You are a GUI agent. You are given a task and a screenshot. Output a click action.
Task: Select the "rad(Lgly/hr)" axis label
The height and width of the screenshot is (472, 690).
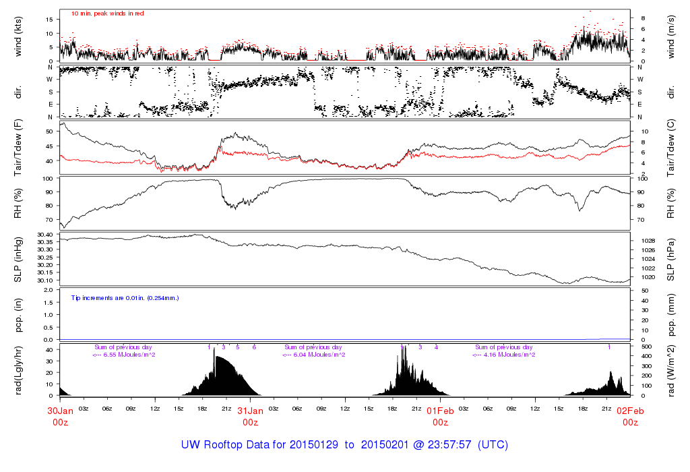pos(18,370)
